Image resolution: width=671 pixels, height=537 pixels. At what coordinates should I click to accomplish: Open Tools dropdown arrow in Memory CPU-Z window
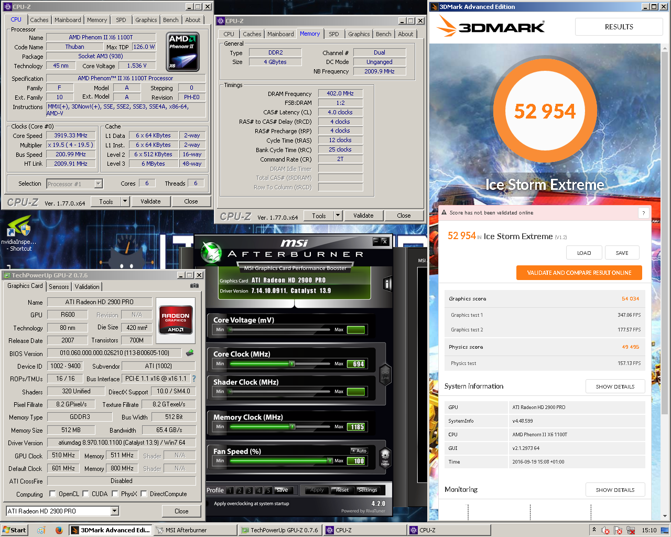(338, 216)
